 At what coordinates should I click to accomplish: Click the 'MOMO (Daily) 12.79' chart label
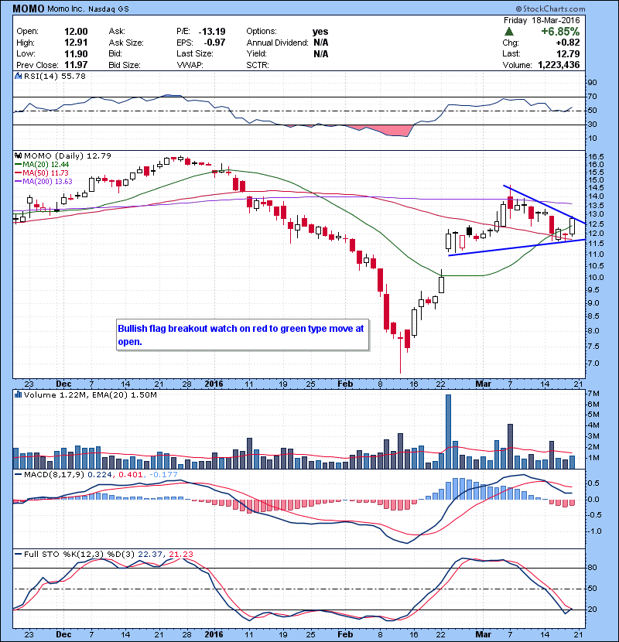67,155
